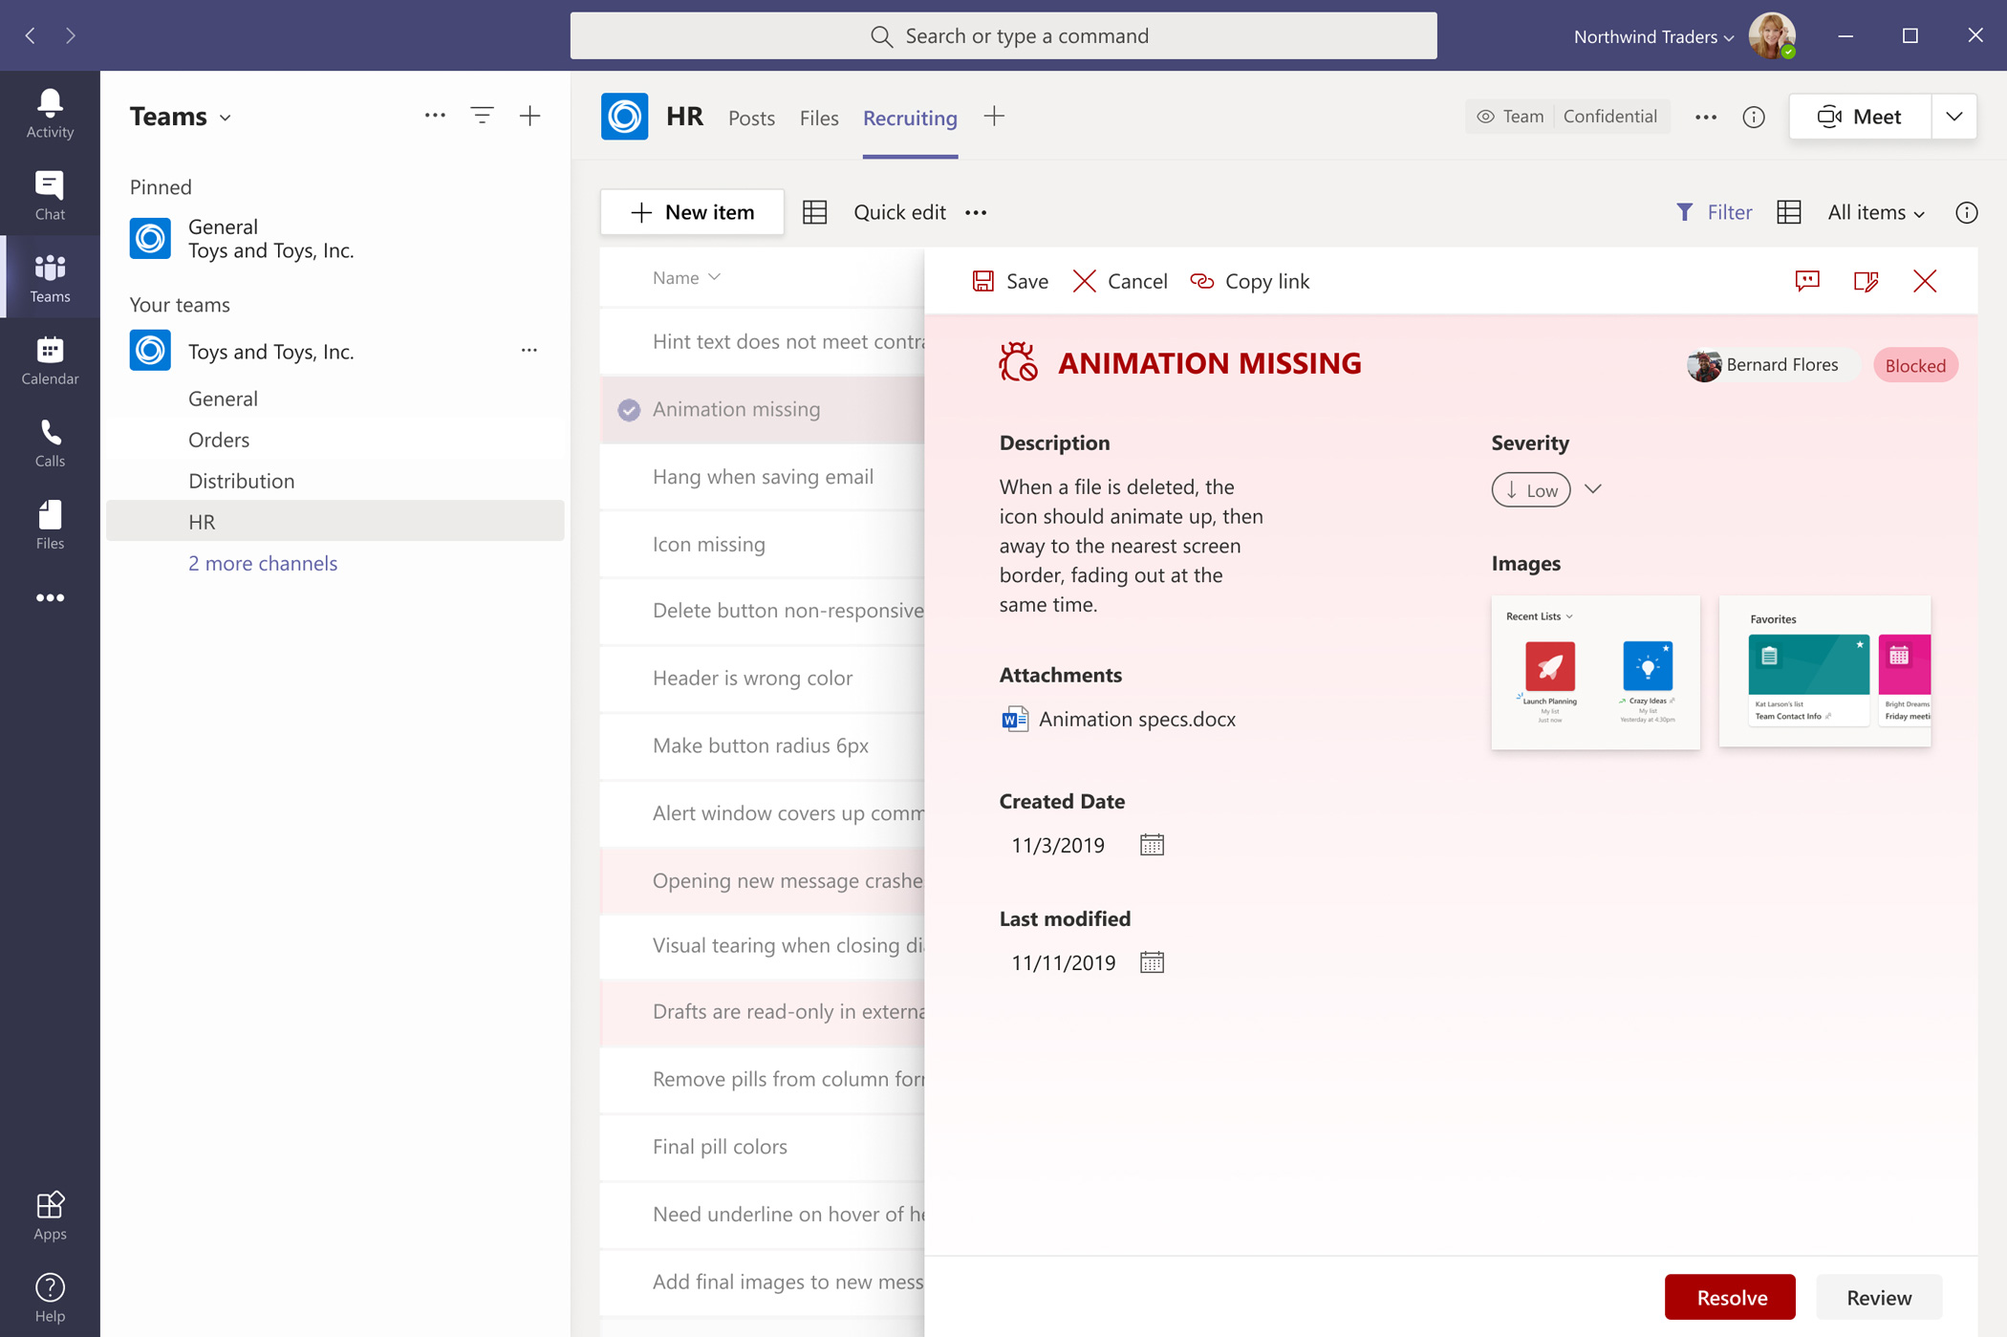Click Copy link in item toolbar
Image resolution: width=2007 pixels, height=1337 pixels.
[x=1249, y=281]
